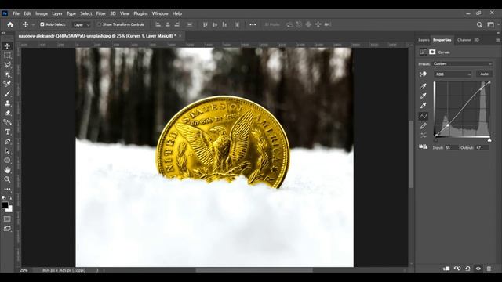This screenshot has width=502, height=282.
Task: Open the on-image targeted adjustment tool in Curves
Action: (x=424, y=74)
